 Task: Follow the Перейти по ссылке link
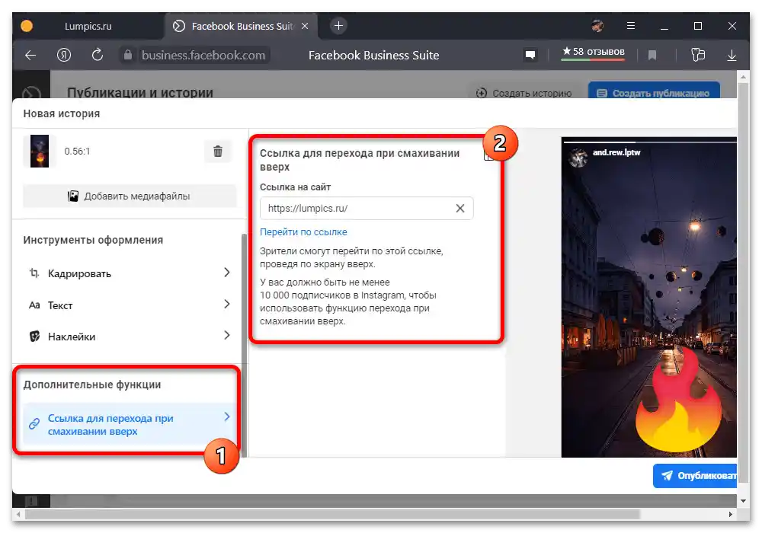[x=303, y=232]
